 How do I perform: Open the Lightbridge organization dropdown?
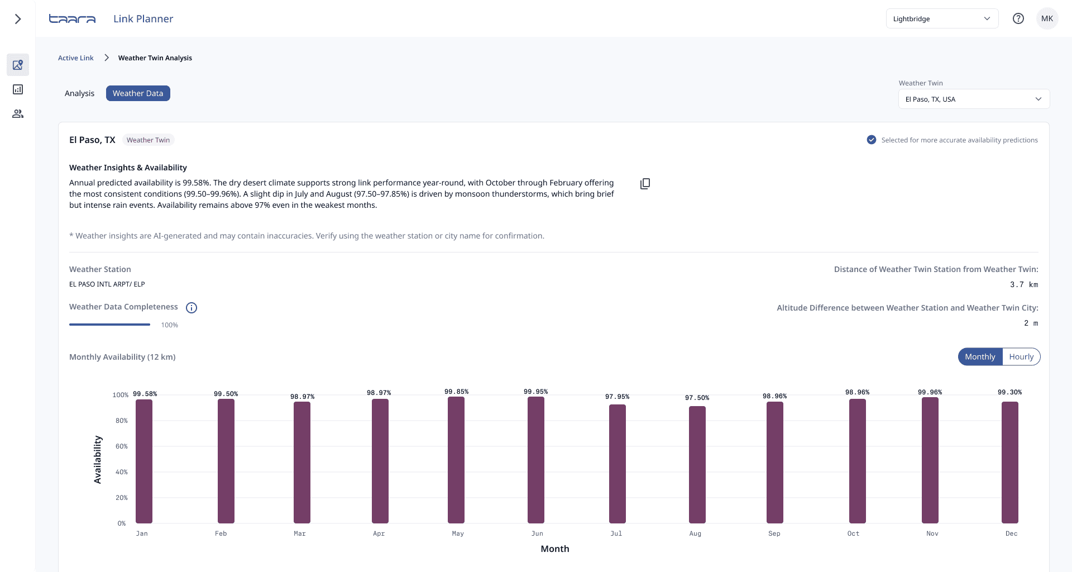[942, 18]
